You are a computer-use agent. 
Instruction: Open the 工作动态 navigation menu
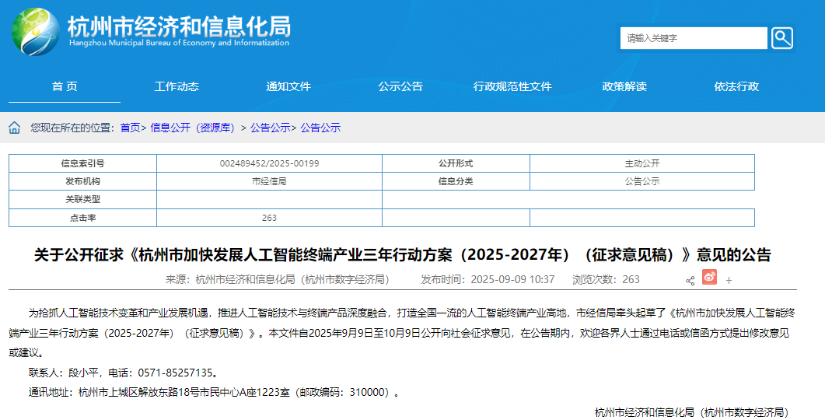coord(177,86)
